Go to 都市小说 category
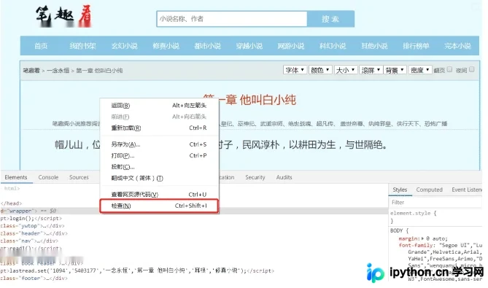The height and width of the screenshot is (288, 488). pyautogui.click(x=208, y=46)
